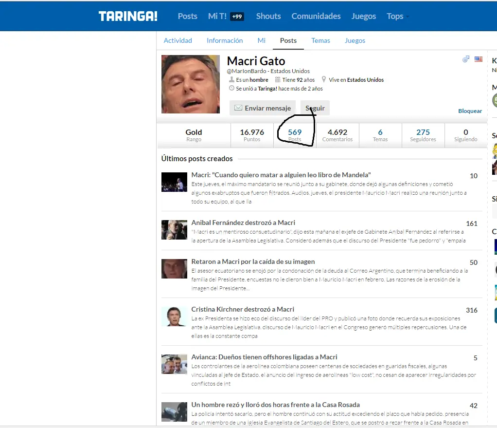This screenshot has width=497, height=428.
Task: Click the "Vive en Estados Unidos" text
Action: click(x=356, y=80)
